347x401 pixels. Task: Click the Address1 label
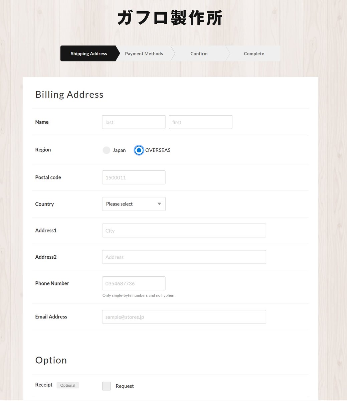(46, 231)
